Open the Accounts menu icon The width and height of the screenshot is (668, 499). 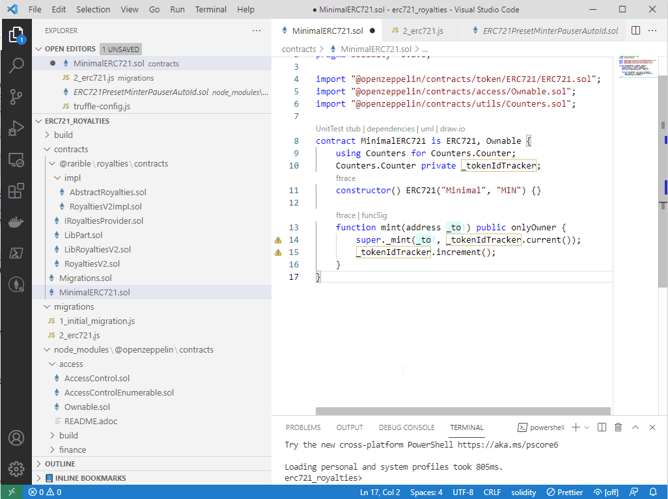tap(16, 438)
